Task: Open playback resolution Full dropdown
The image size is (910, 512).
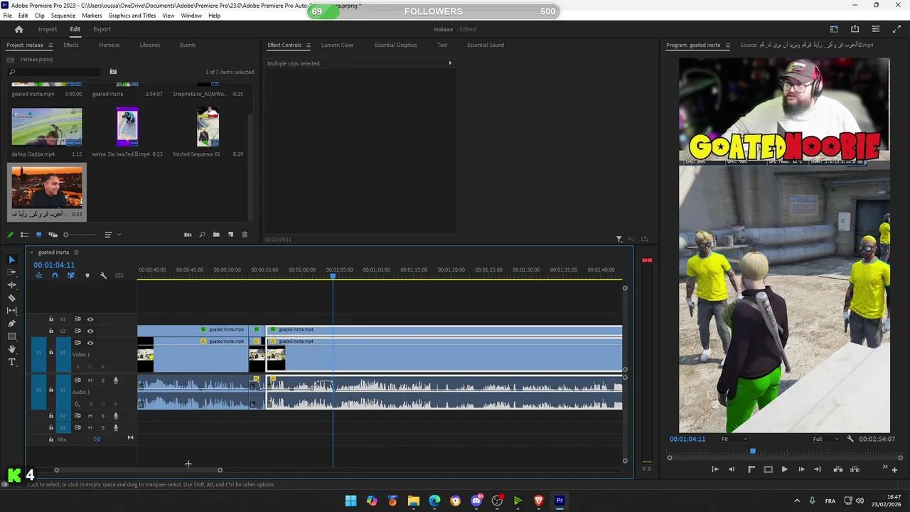Action: click(826, 439)
